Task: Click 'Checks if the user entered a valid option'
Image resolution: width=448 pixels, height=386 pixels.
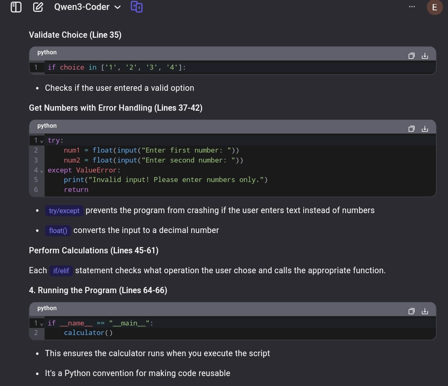Action: point(119,88)
